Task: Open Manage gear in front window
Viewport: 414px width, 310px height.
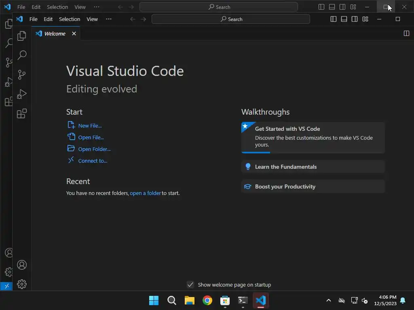Action: pyautogui.click(x=22, y=284)
